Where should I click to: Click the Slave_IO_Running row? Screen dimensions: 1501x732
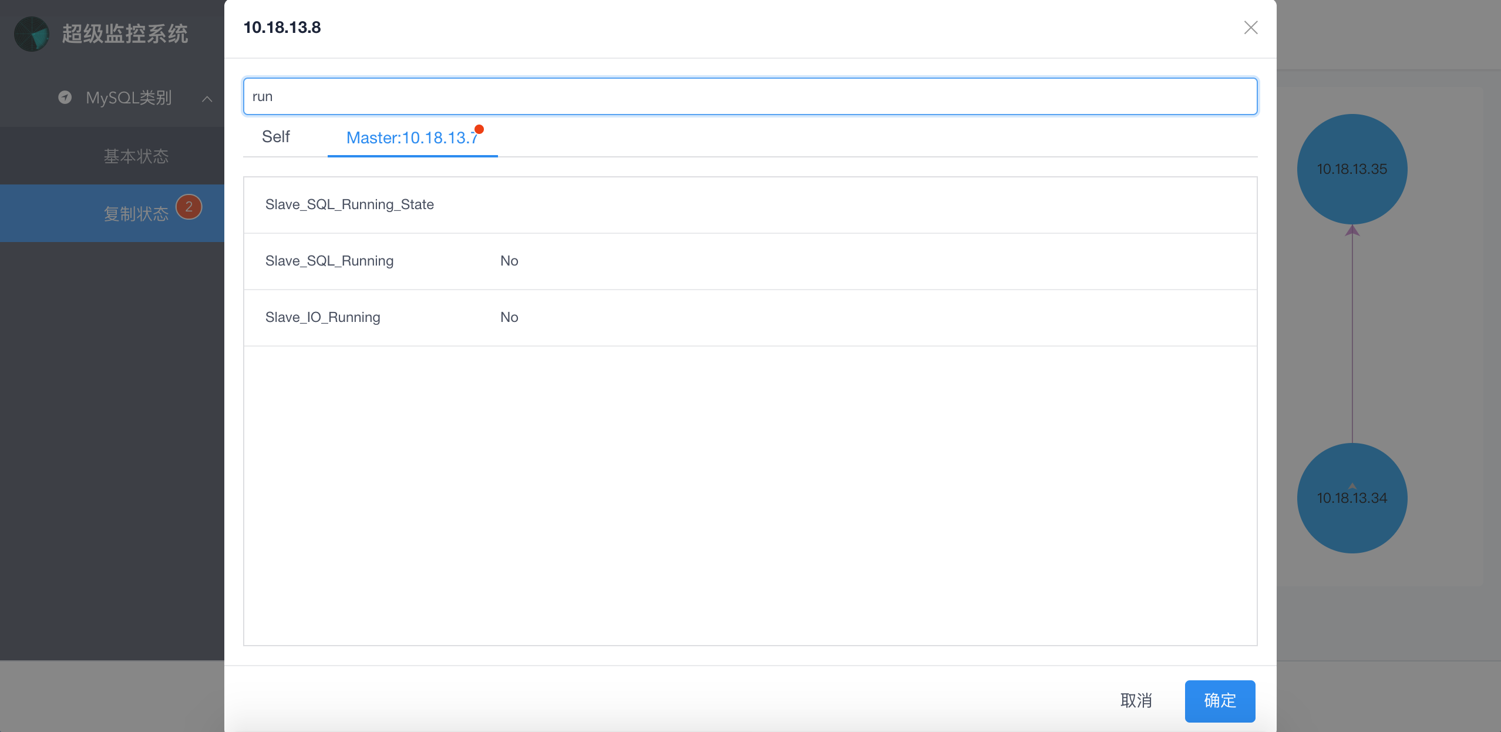tap(322, 317)
